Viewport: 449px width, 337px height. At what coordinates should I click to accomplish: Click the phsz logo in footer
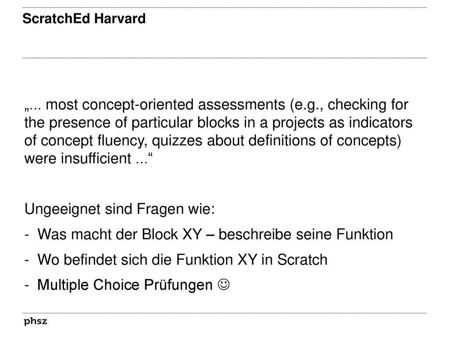[35, 322]
